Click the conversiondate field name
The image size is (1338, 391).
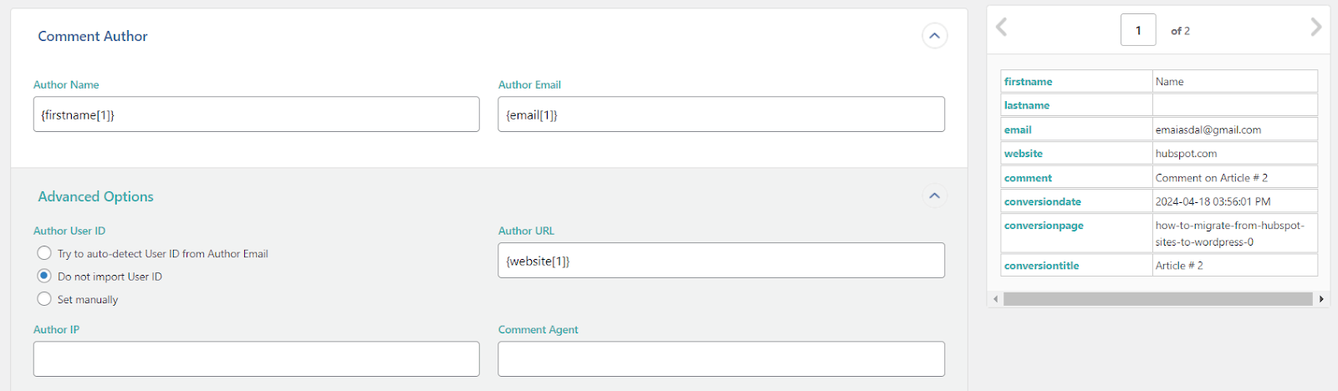point(1042,202)
